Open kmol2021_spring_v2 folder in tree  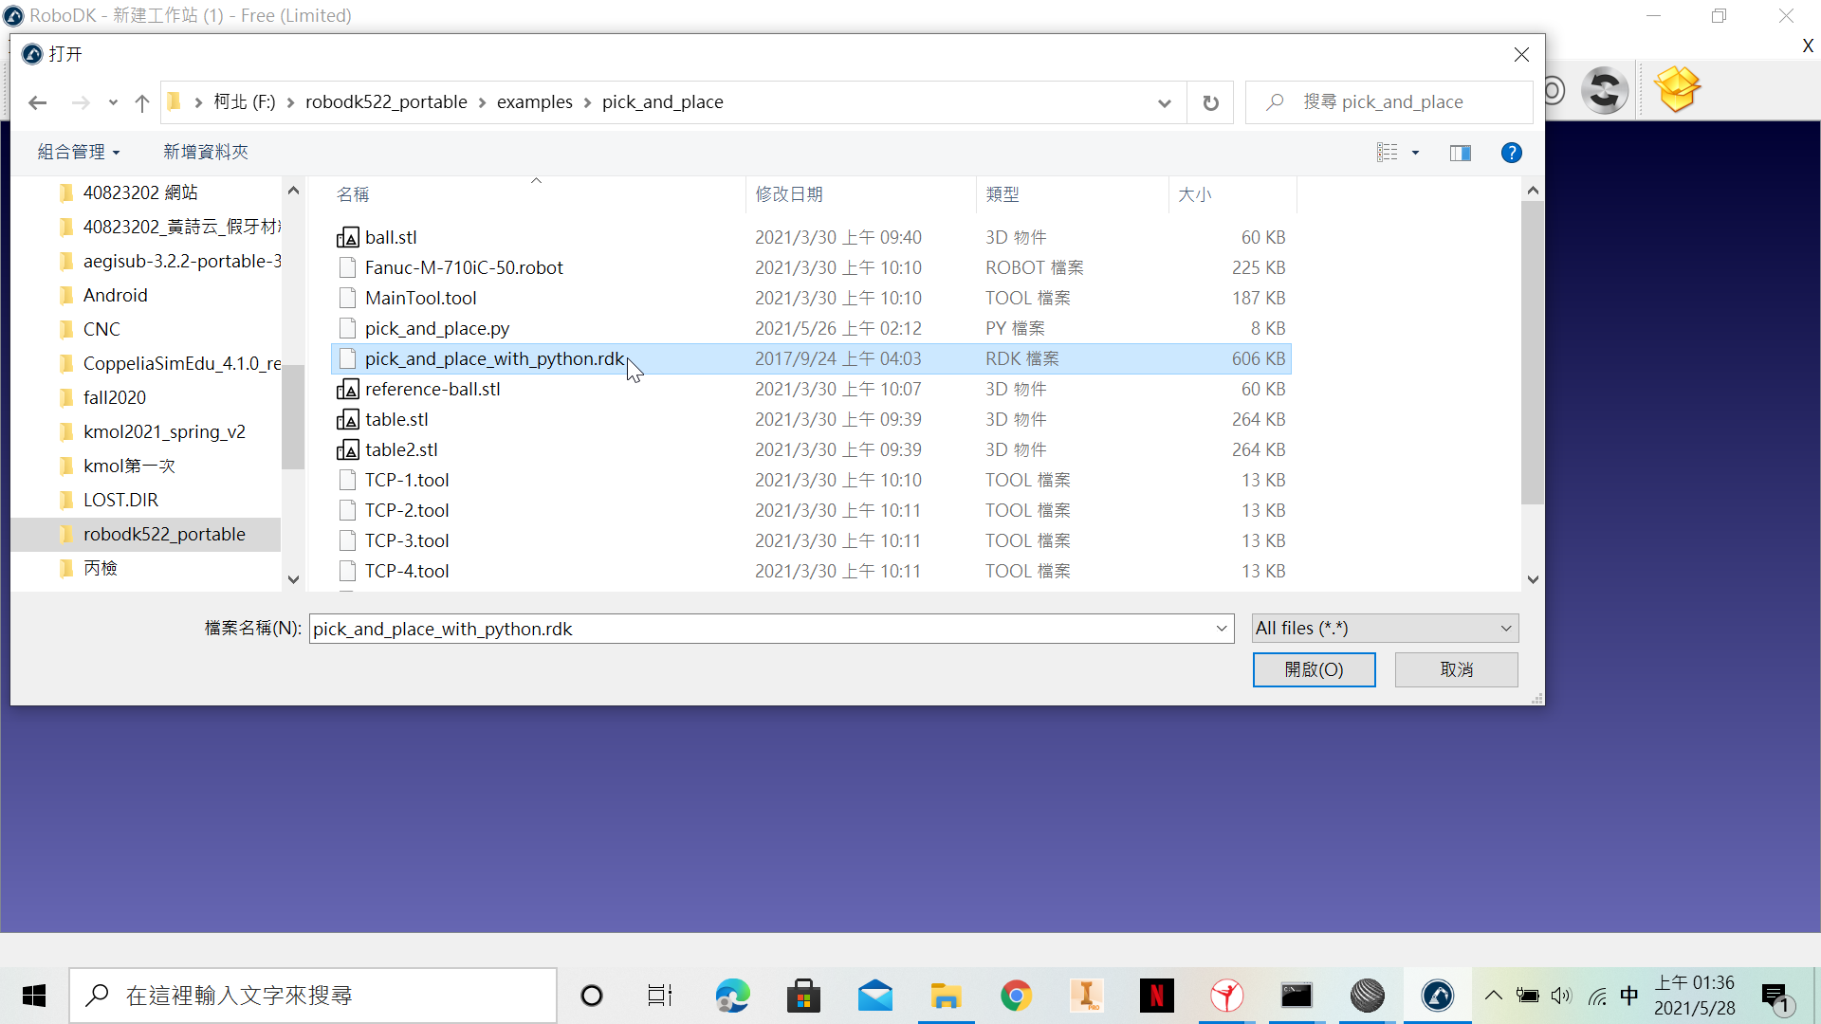pos(164,431)
